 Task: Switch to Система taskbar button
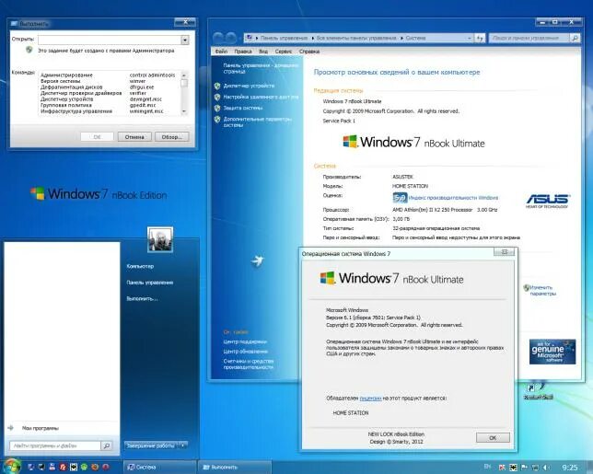tap(160, 468)
